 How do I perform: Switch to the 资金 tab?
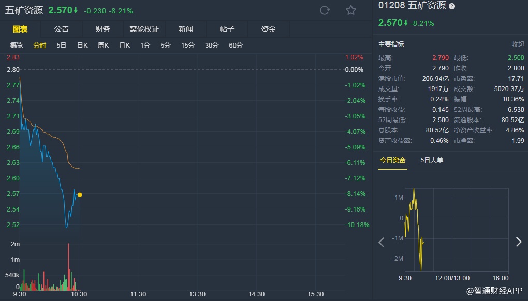[x=268, y=29]
